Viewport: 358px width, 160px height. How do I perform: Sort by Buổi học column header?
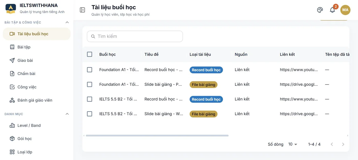coord(107,54)
